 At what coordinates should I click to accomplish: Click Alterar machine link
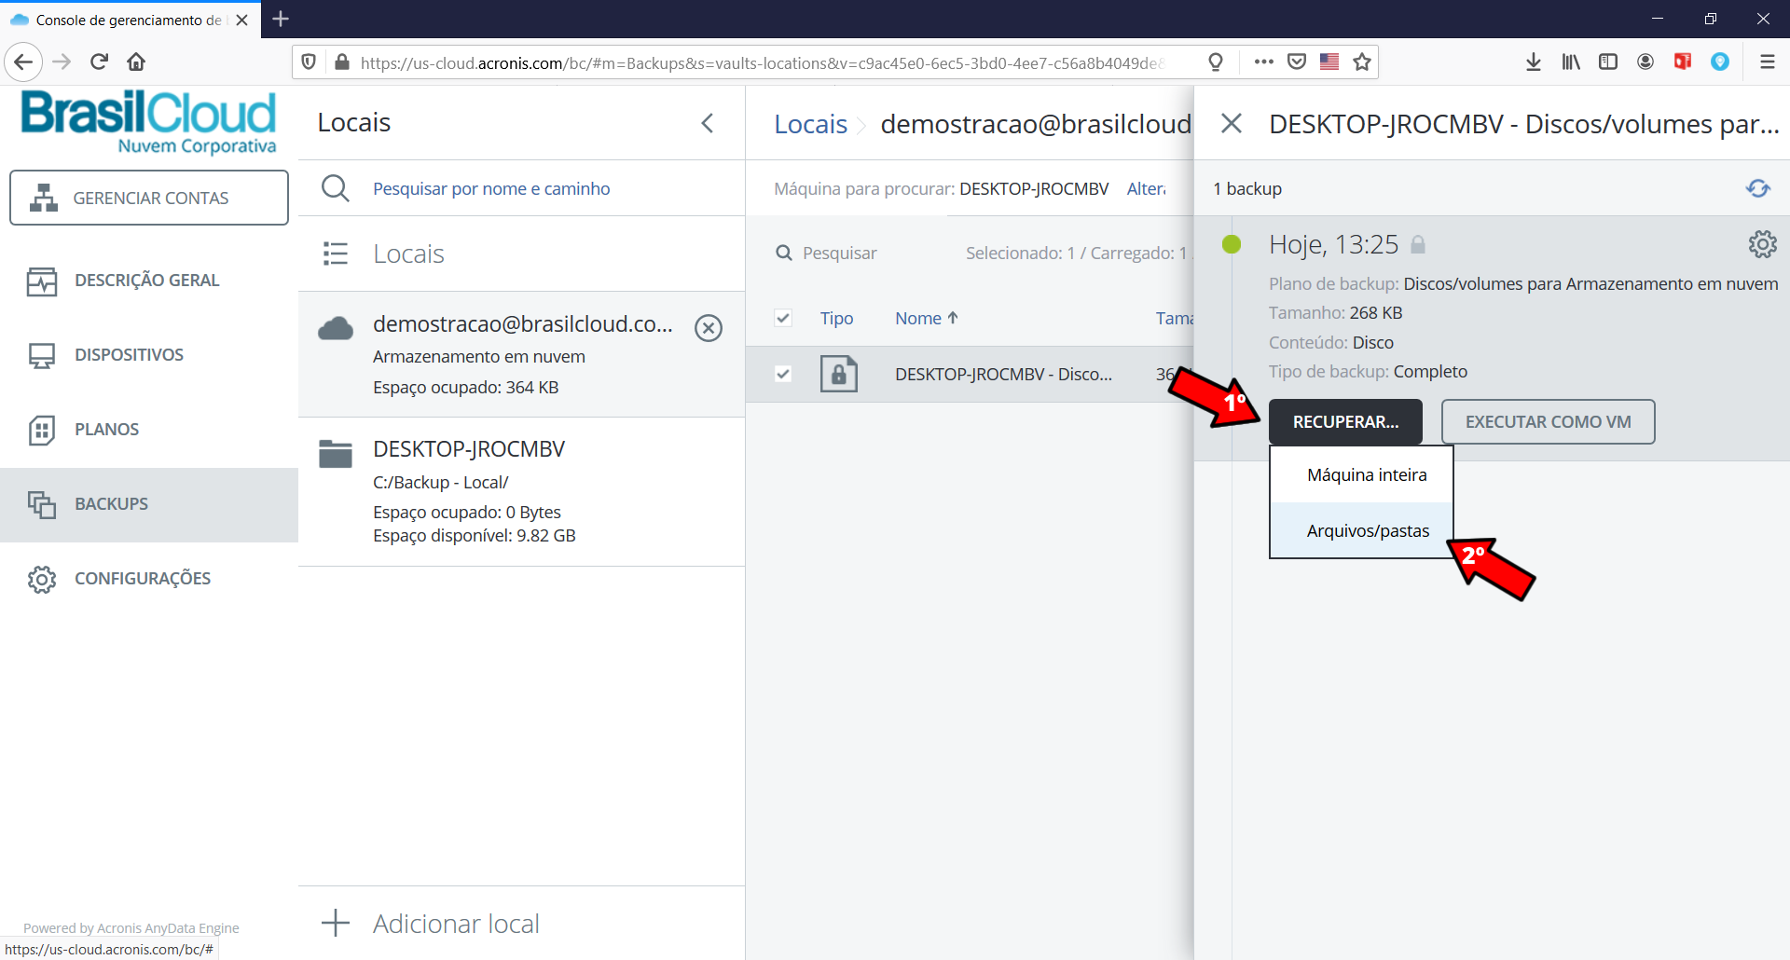coord(1147,188)
